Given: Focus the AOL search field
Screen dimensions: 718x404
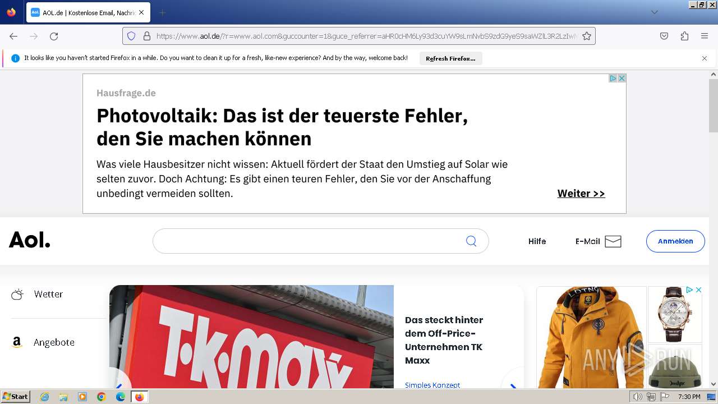Looking at the screenshot, I should coord(320,241).
